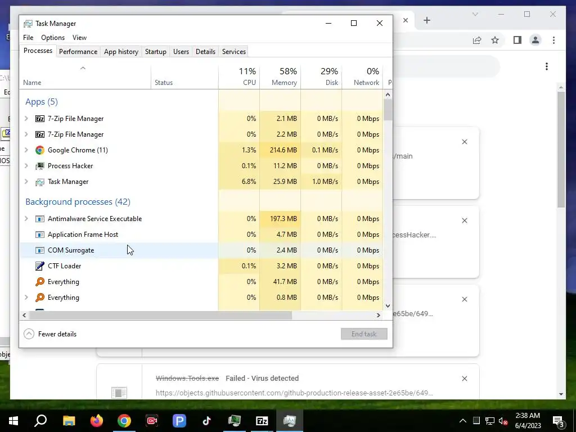Sort by Network column header

pos(362,76)
